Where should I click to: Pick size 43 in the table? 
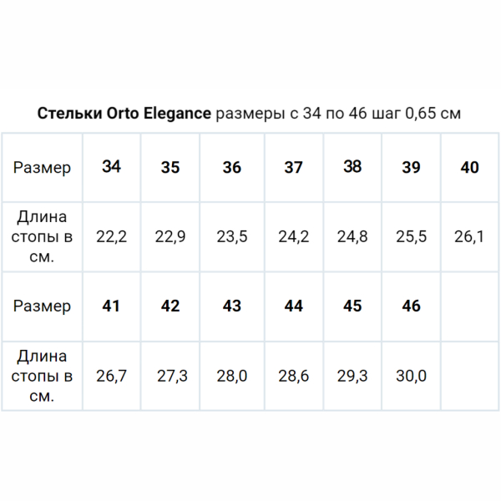click(232, 306)
